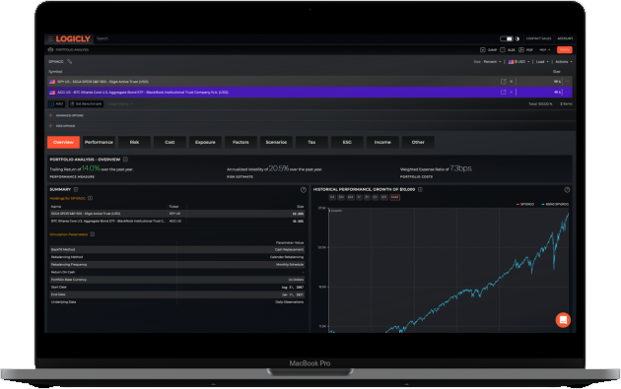Open the Actions dropdown
The height and width of the screenshot is (389, 621).
pos(564,62)
